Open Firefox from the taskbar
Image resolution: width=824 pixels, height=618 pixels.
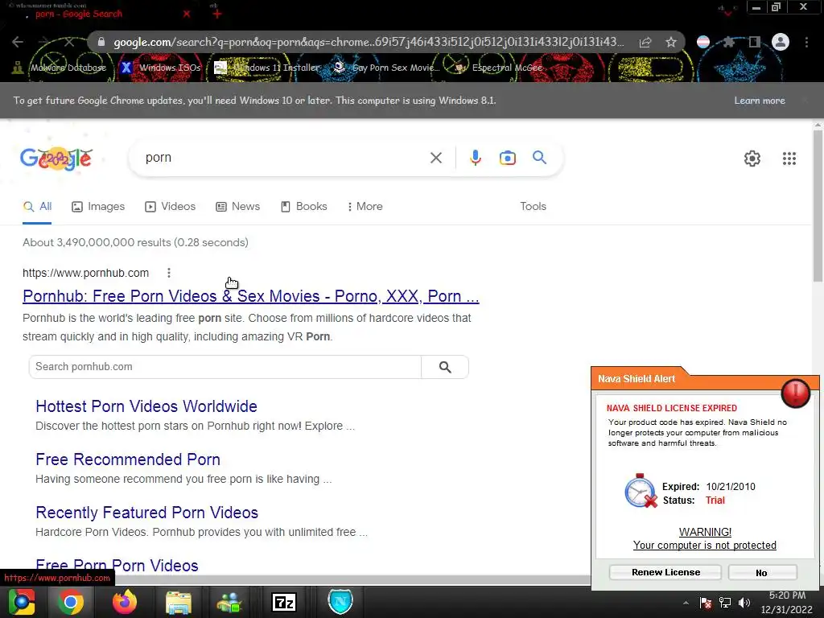125,602
